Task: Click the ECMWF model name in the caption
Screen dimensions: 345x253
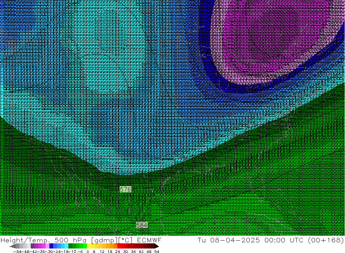Action: pos(149,240)
